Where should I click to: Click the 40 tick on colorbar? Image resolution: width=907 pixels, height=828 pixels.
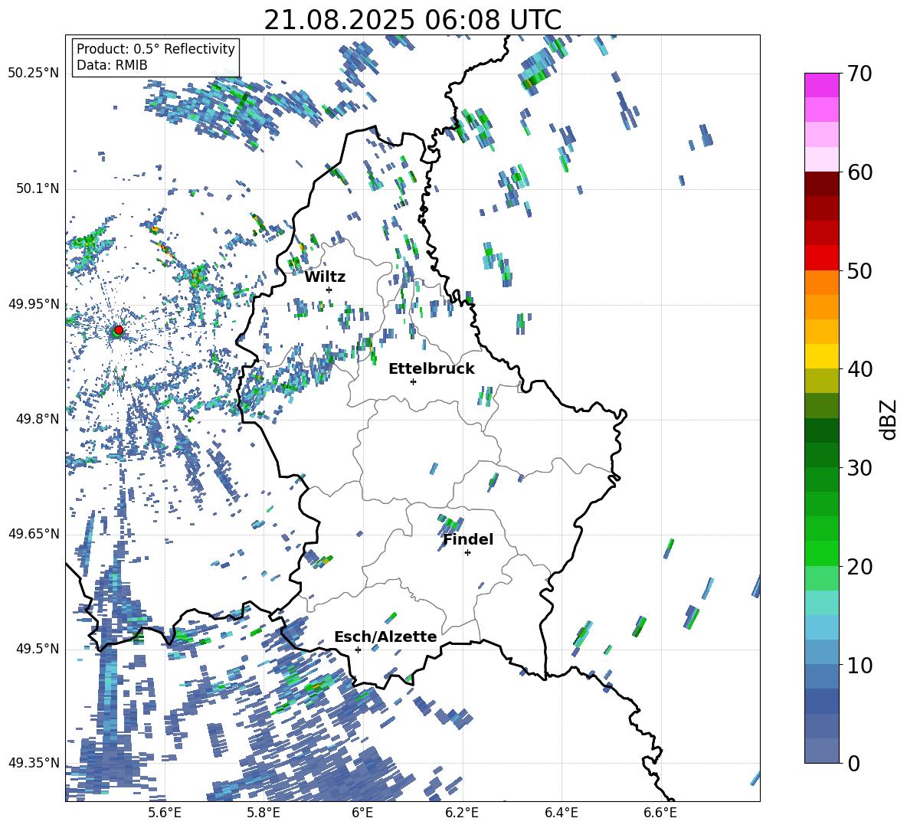coord(860,369)
